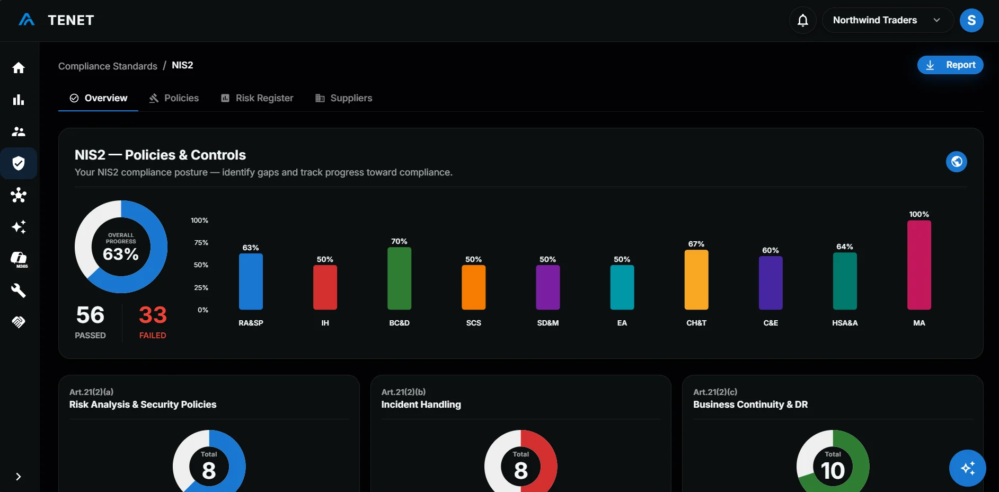Screen dimensions: 999x492
Task: Click the CH&T yellow bar
Action: pos(696,280)
